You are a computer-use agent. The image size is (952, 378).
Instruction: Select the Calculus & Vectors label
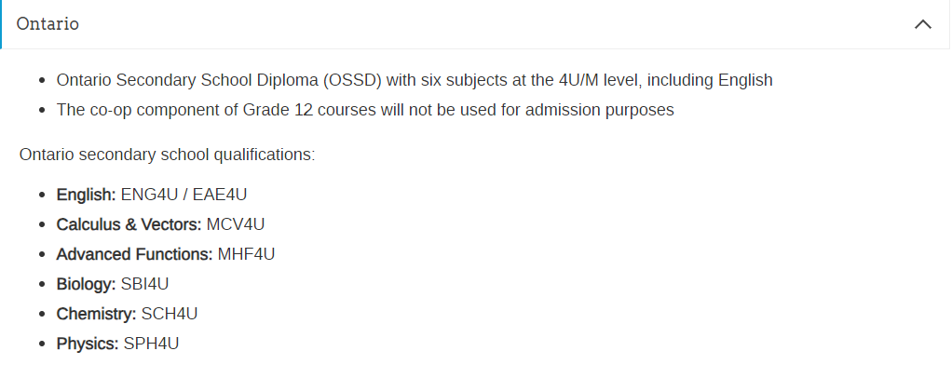click(x=129, y=224)
